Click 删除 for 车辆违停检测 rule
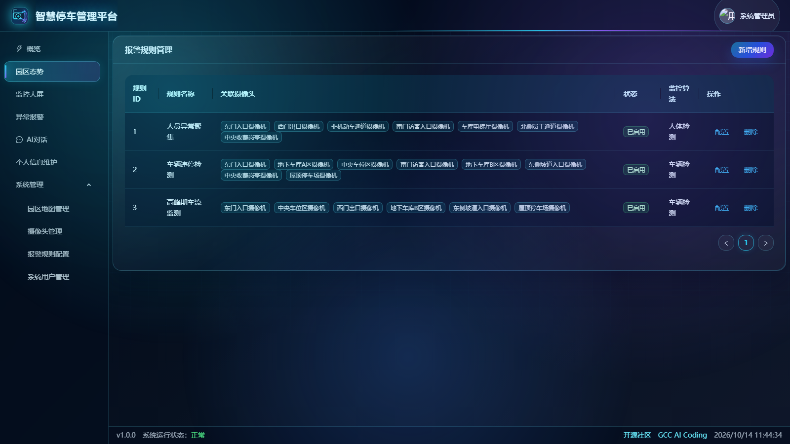Viewport: 790px width, 444px height. coord(750,170)
